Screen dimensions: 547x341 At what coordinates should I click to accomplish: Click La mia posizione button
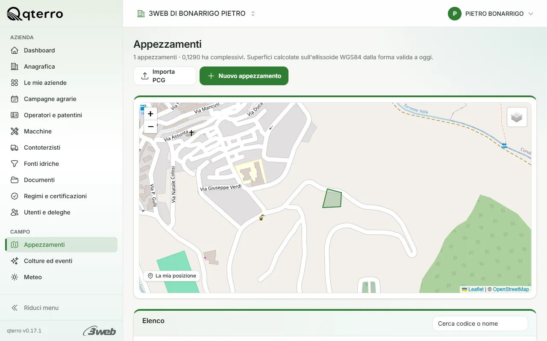point(172,276)
